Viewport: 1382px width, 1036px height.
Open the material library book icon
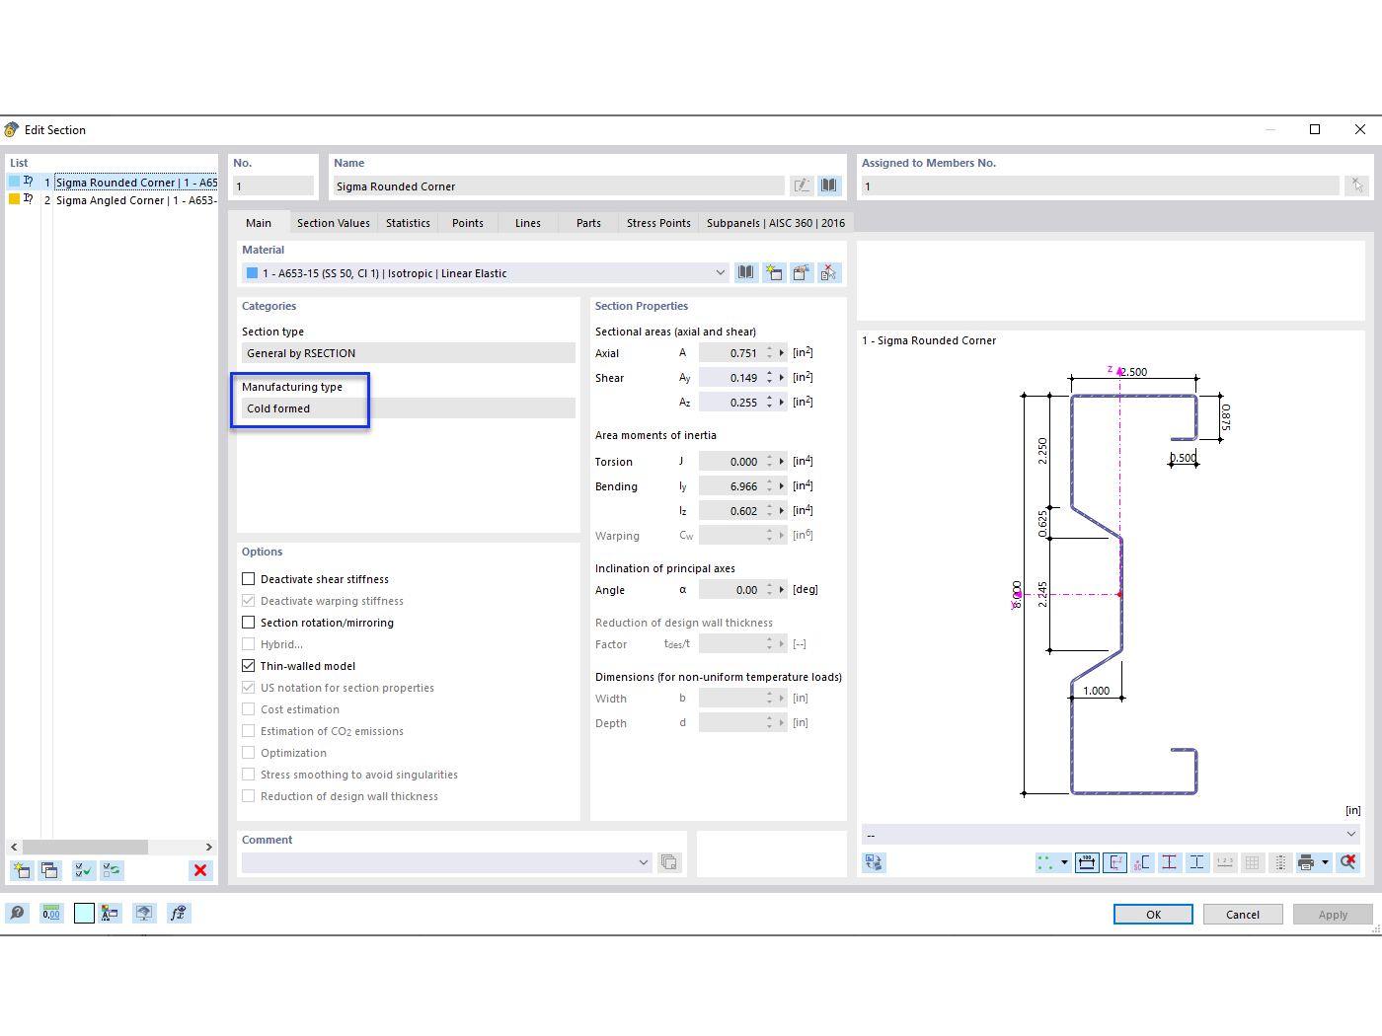[745, 272]
